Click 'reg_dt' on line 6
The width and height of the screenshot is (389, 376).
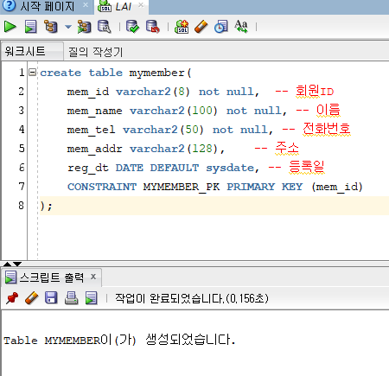coord(88,169)
